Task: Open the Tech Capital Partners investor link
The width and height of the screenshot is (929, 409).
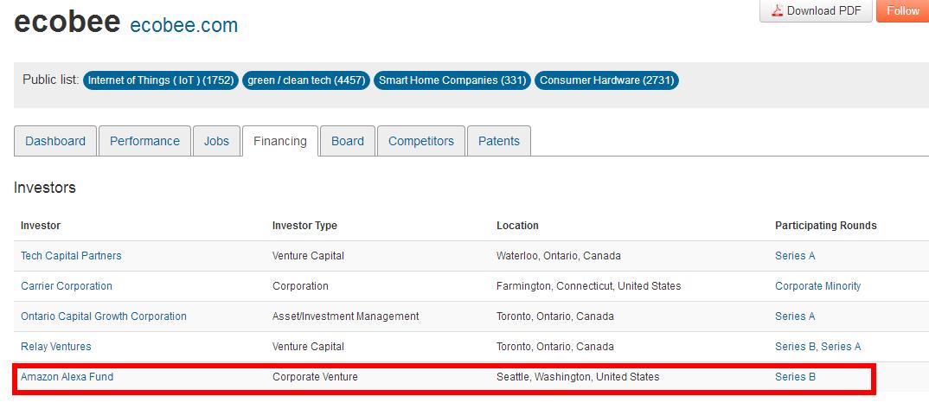Action: [x=71, y=256]
